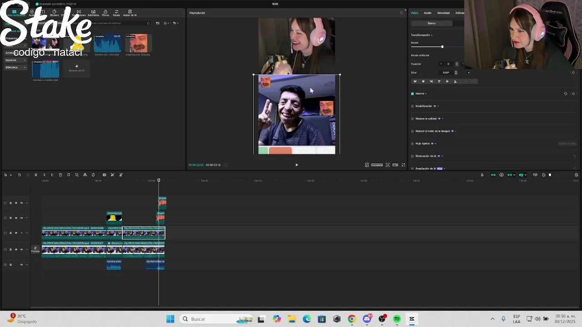The image size is (582, 327).
Task: Open the selection tool dropdown arrow
Action: (x=10, y=175)
